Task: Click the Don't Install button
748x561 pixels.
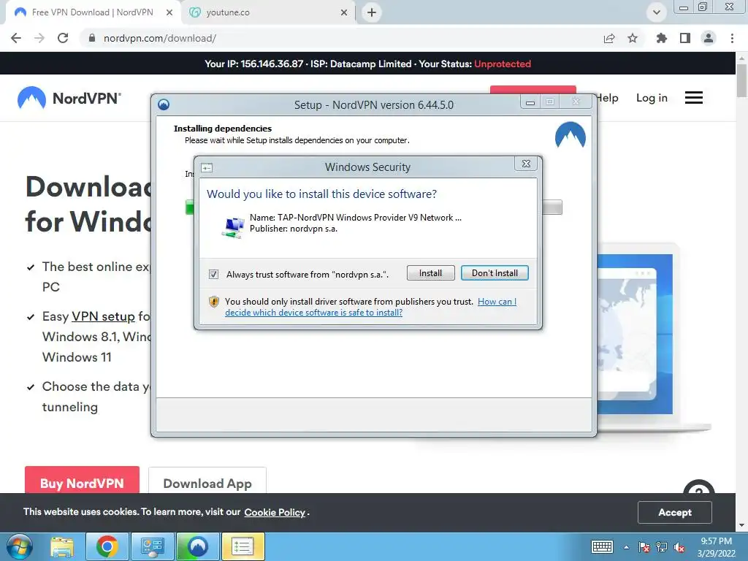Action: pyautogui.click(x=495, y=273)
